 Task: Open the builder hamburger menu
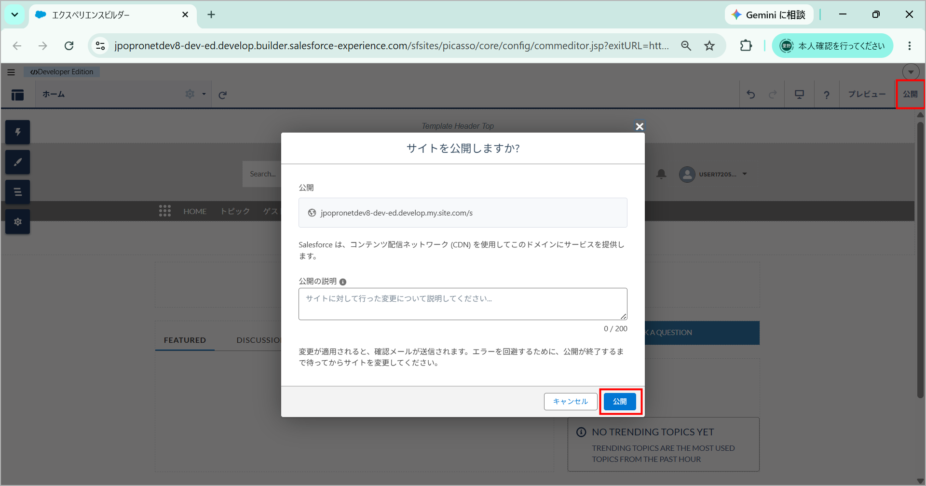[x=11, y=72]
